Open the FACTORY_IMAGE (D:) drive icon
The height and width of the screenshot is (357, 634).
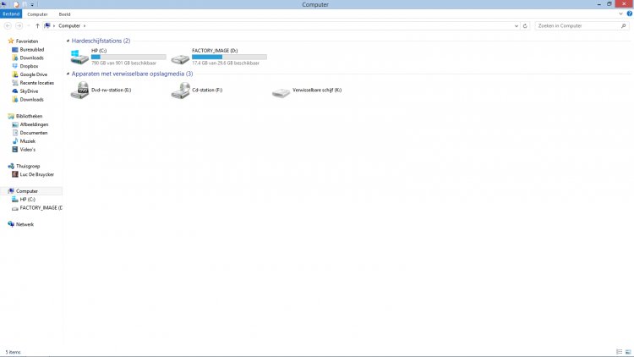pos(180,59)
